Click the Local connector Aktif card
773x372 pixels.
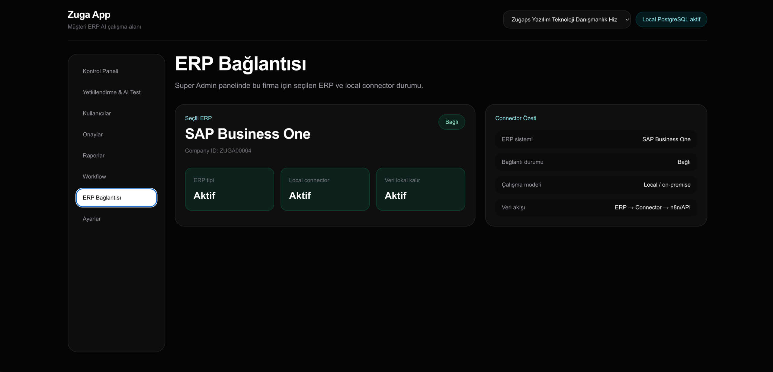pos(325,189)
